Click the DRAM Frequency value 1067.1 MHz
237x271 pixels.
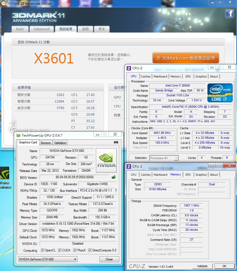pyautogui.click(x=191, y=205)
